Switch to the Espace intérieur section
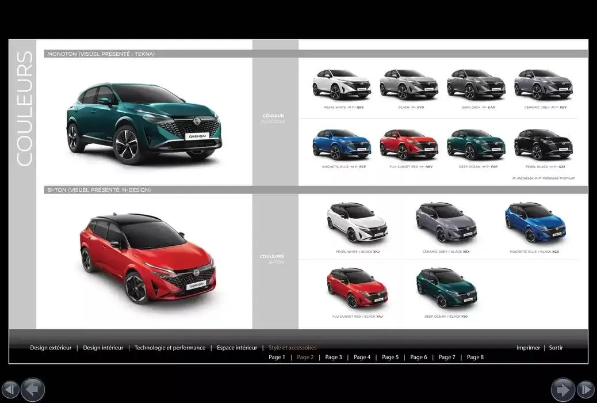This screenshot has width=597, height=403. tap(237, 347)
